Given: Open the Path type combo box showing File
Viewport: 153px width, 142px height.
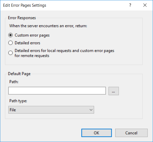Looking at the screenshot, I should click(x=51, y=110).
